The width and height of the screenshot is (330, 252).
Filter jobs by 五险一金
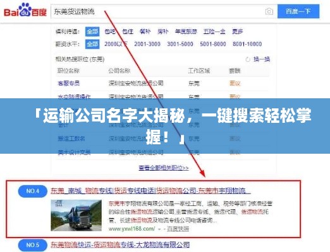tap(214, 31)
